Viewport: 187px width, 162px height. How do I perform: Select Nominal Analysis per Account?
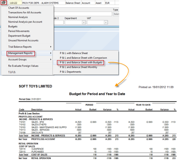pyautogui.click(x=25, y=22)
